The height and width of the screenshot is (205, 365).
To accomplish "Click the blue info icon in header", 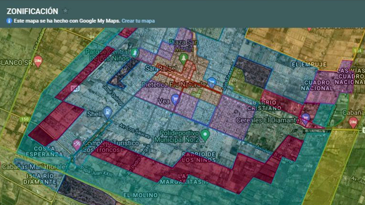I will (x=9, y=21).
